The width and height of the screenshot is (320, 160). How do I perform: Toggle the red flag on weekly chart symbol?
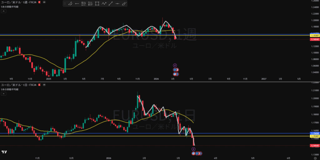(39, 2)
